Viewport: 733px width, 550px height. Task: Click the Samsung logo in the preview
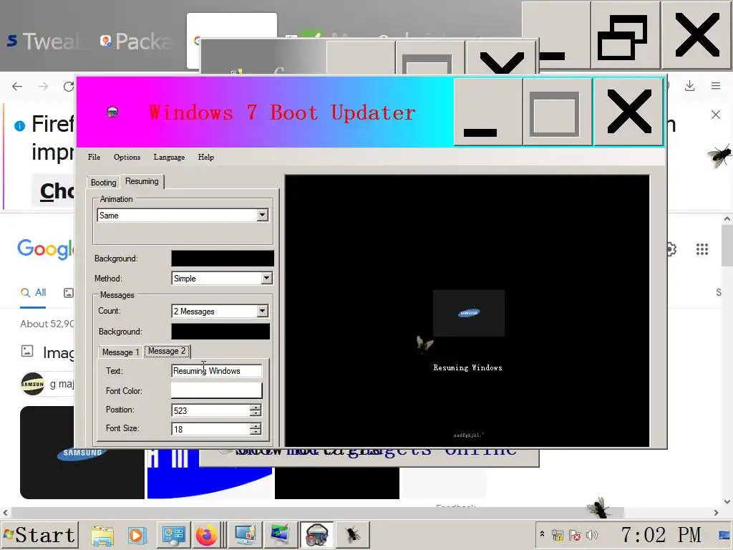click(468, 313)
